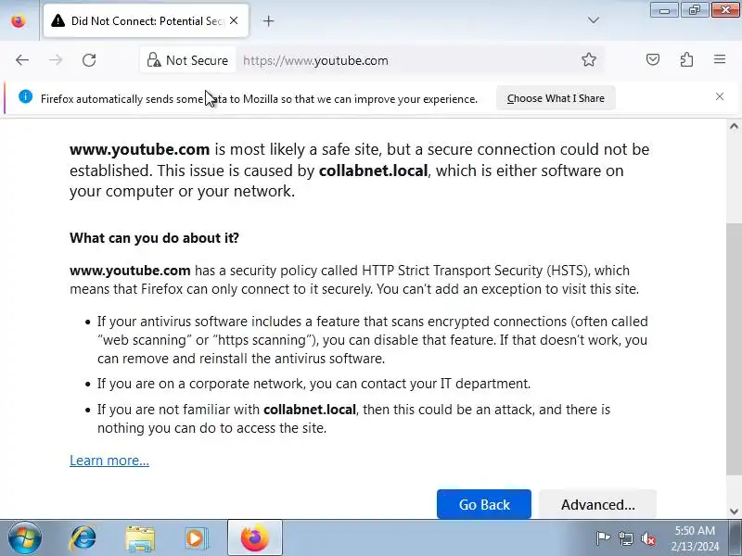Screen dimensions: 742x556
Task: Open the Extensions puzzle icon
Action: click(686, 60)
